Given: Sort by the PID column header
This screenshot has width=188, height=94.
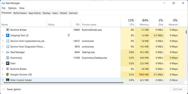Looking at the screenshot, I should (76, 22).
